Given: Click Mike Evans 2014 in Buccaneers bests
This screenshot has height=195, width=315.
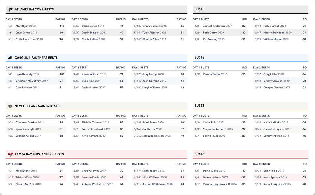Looking at the screenshot, I should point(26,171).
